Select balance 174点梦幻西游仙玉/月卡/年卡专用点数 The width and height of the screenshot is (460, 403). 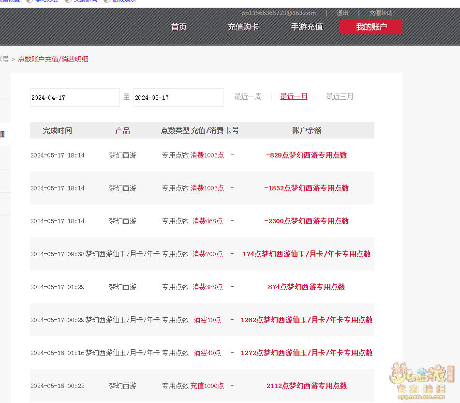(x=307, y=254)
